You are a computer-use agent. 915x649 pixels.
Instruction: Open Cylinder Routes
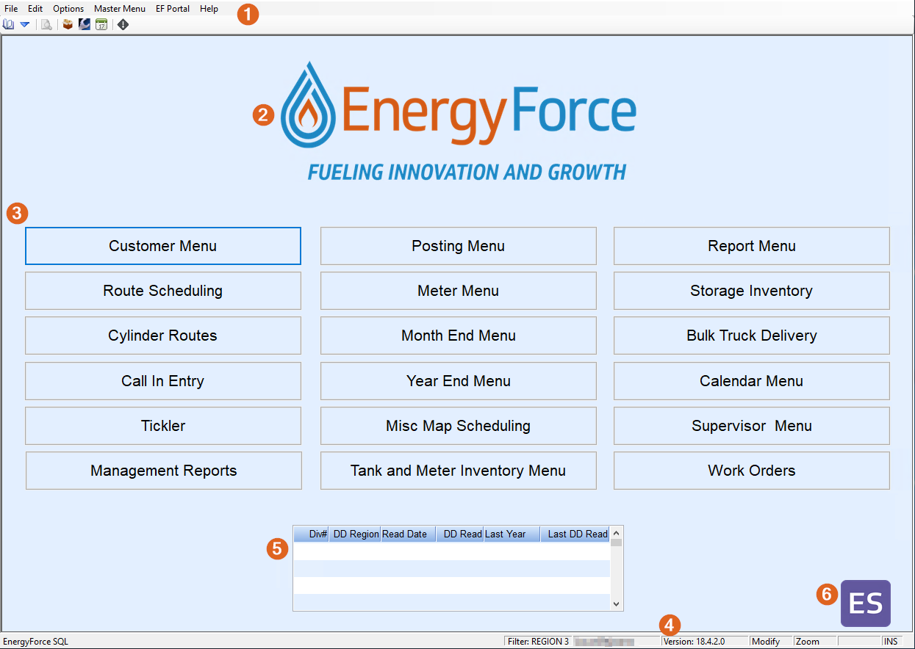click(x=163, y=336)
